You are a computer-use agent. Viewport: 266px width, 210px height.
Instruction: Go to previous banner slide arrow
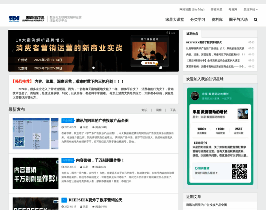(13, 51)
